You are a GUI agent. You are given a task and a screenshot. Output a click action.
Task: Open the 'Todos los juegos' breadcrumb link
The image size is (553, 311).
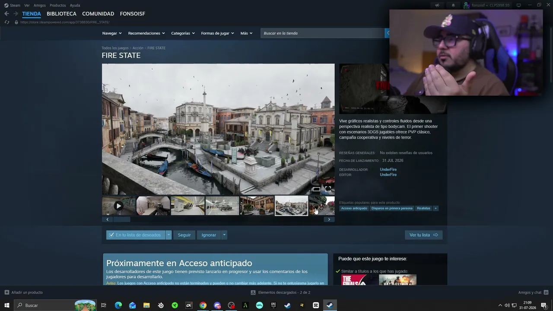pyautogui.click(x=115, y=48)
